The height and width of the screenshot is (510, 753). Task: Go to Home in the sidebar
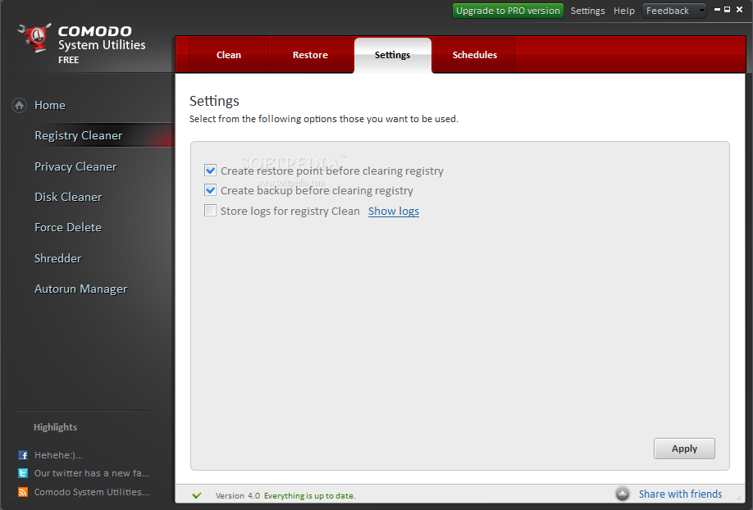(x=50, y=105)
